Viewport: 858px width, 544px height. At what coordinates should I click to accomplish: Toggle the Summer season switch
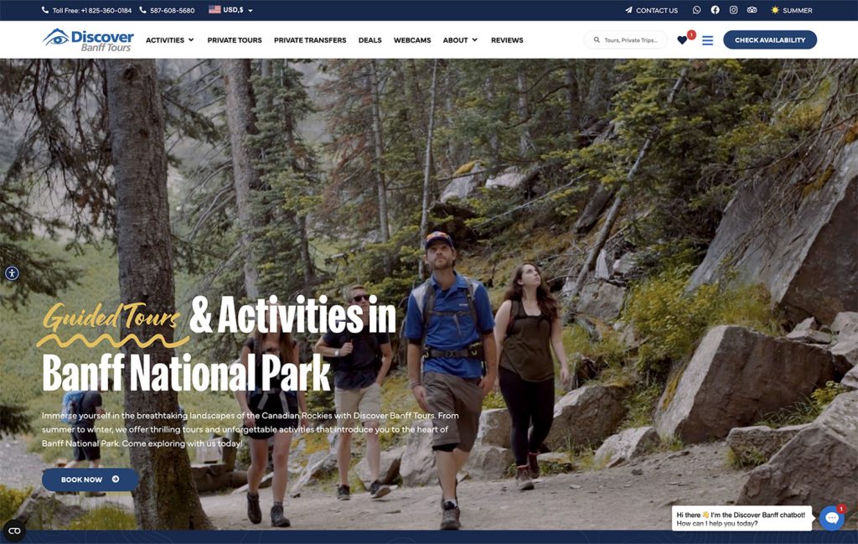tap(792, 10)
